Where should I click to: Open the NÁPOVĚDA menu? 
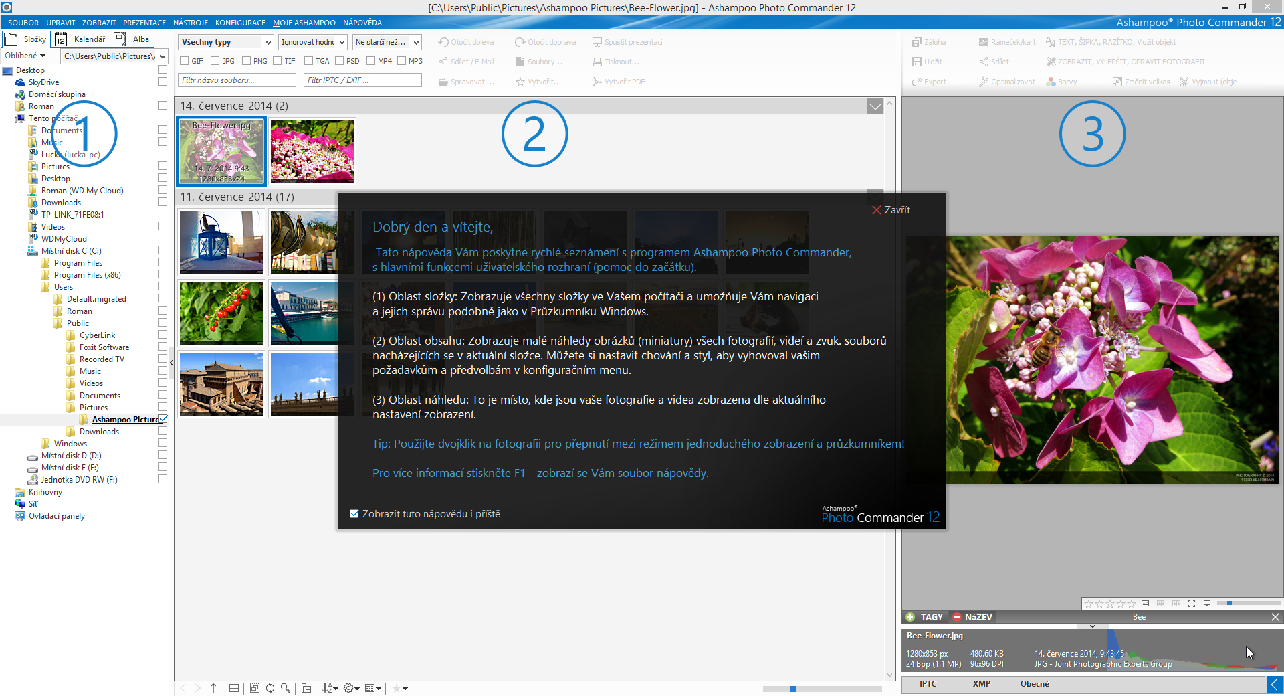pos(362,23)
